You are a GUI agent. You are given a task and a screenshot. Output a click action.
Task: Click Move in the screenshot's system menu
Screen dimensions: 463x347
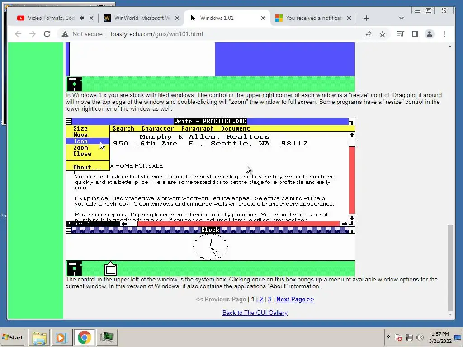click(80, 135)
